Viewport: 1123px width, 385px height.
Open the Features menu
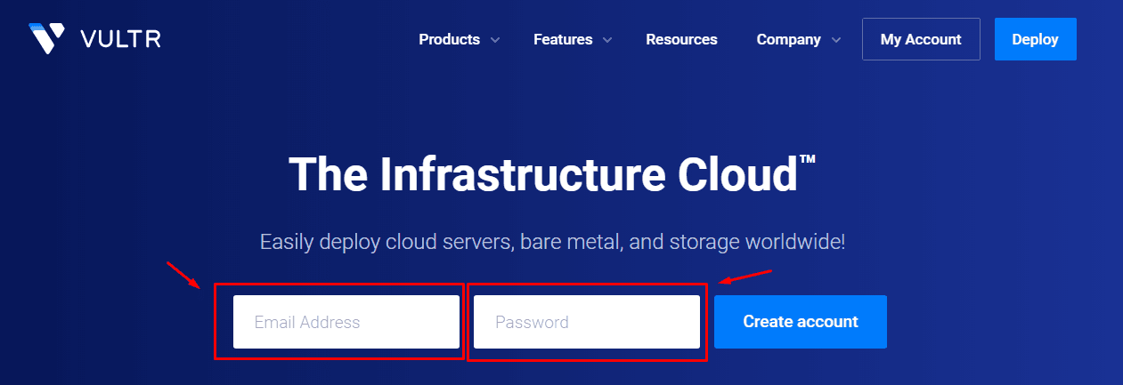(563, 39)
